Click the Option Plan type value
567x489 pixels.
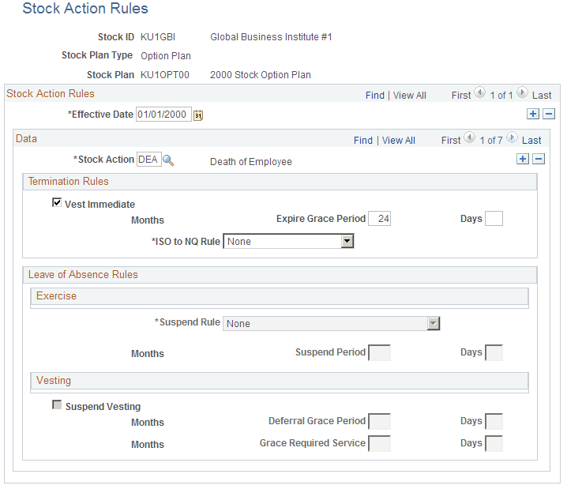(166, 56)
